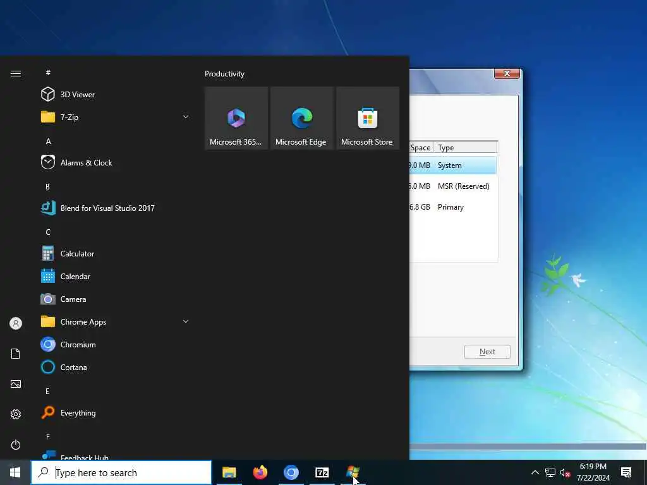Open Firefox from the taskbar

260,472
